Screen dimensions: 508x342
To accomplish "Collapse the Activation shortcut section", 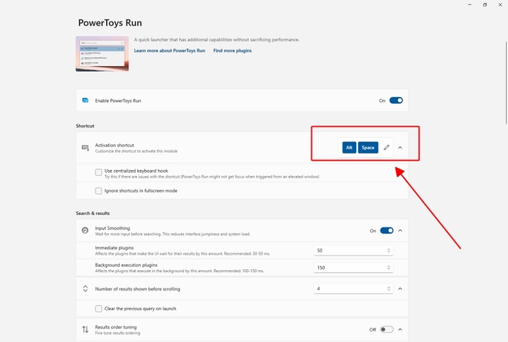I will click(400, 147).
